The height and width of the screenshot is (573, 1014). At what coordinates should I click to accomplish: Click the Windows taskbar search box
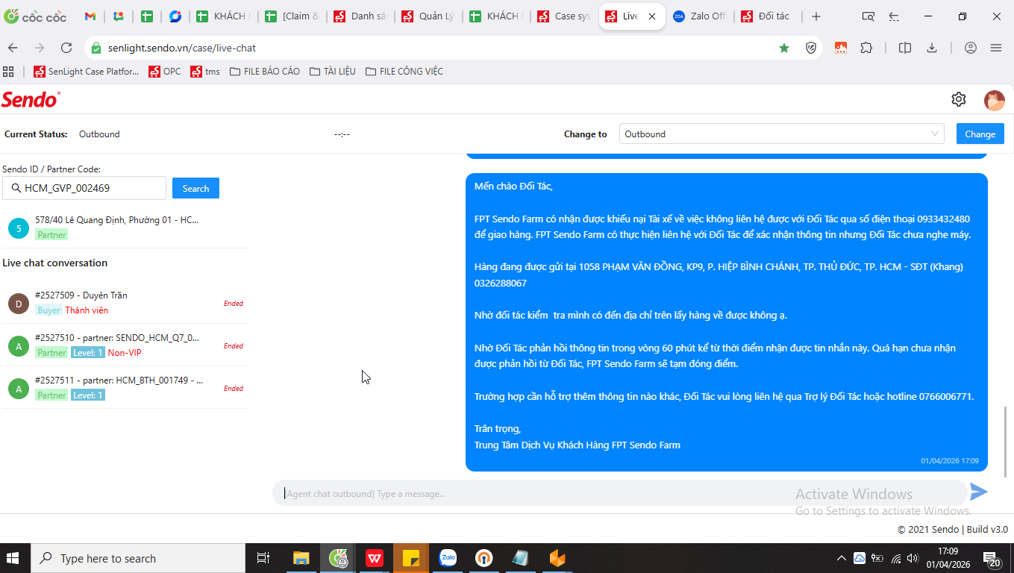tap(138, 558)
